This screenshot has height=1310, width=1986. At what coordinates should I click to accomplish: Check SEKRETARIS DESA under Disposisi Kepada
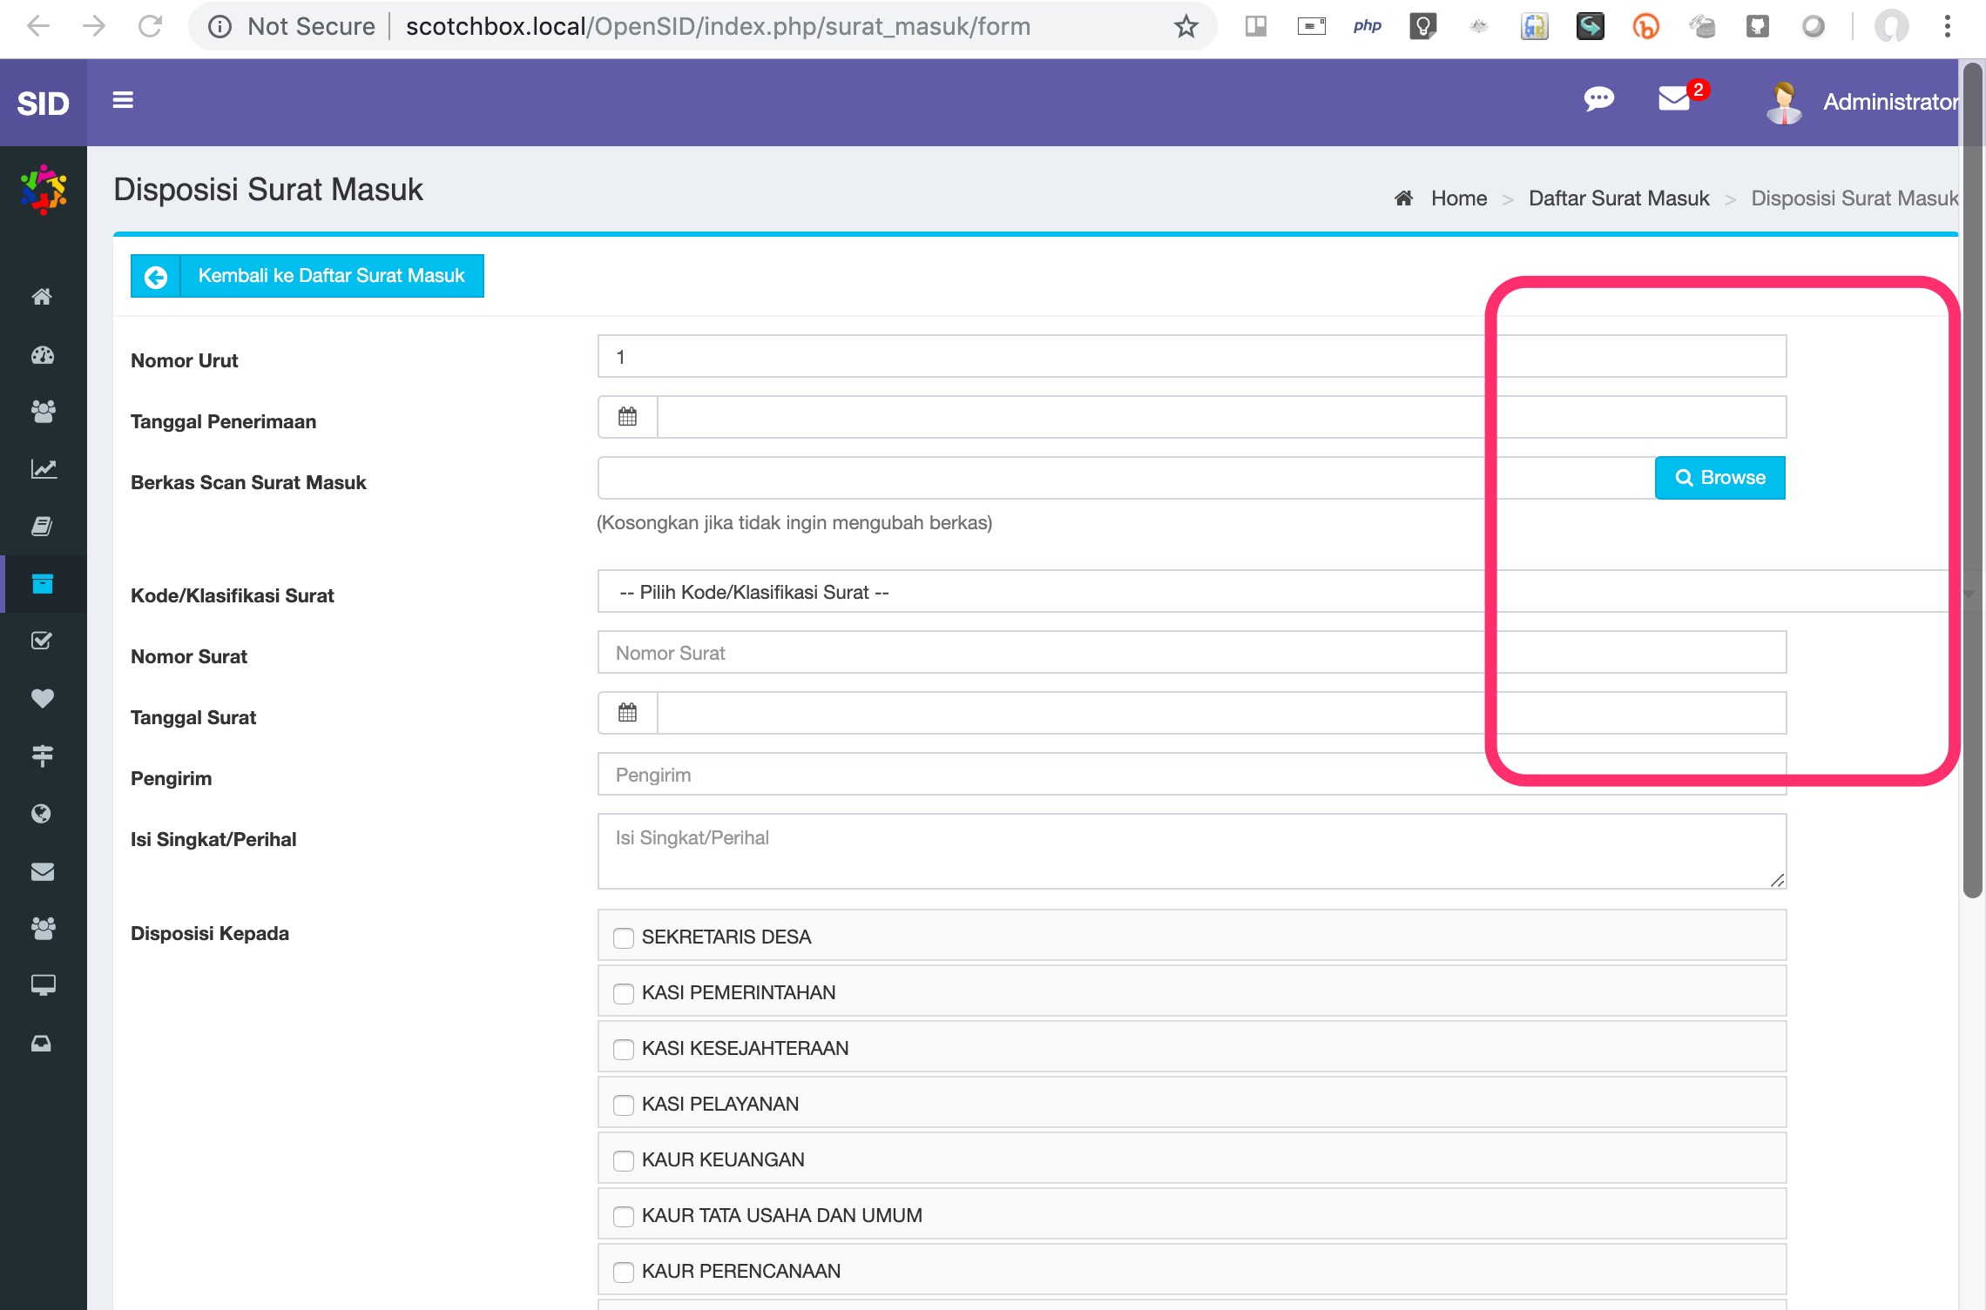click(x=623, y=938)
